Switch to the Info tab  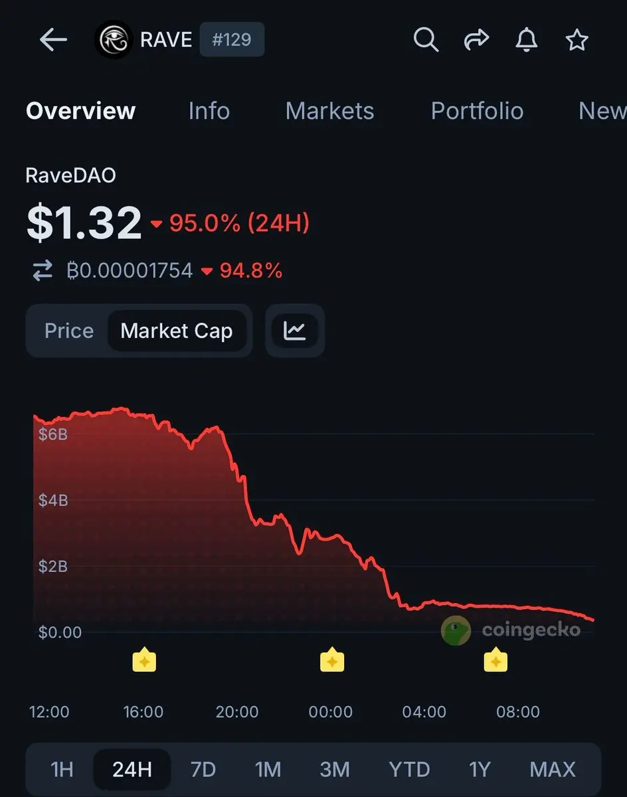click(x=209, y=111)
